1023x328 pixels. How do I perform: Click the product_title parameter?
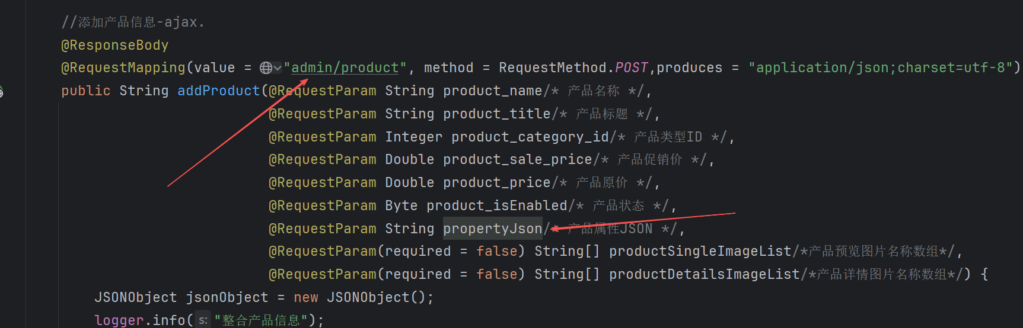click(497, 114)
